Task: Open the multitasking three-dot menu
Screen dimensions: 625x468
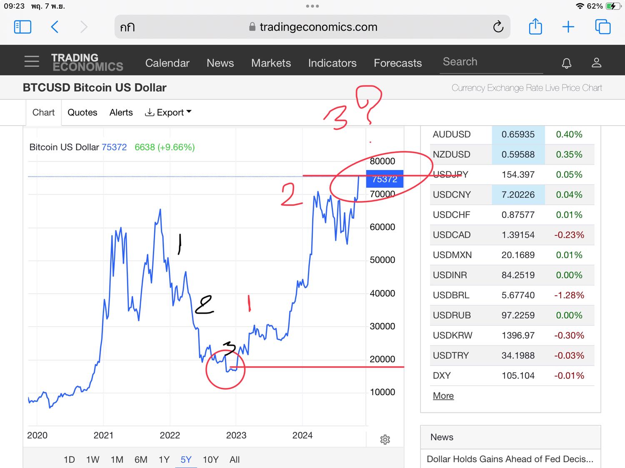Action: pos(312,6)
